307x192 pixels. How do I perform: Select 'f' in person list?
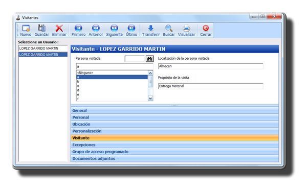click(112, 99)
